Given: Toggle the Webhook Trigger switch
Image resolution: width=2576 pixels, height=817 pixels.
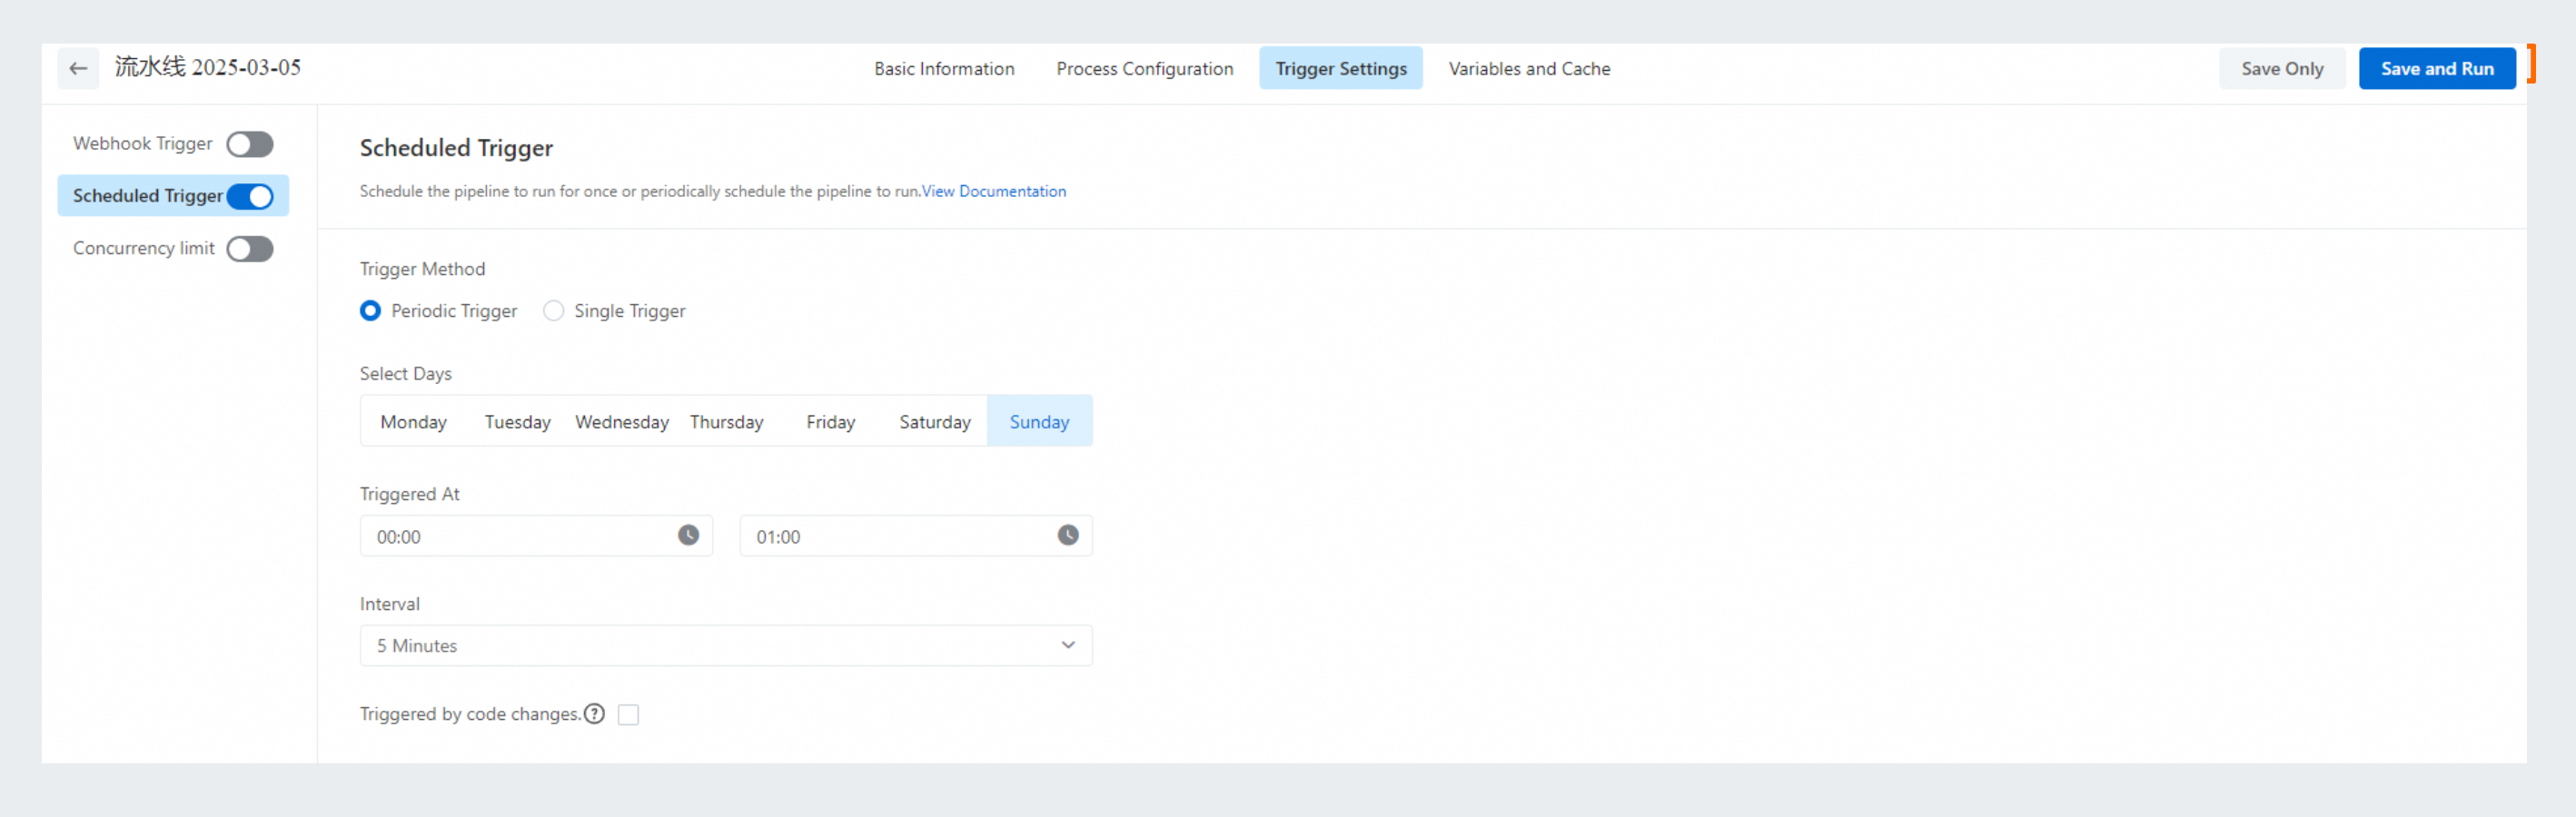Looking at the screenshot, I should click(x=250, y=144).
